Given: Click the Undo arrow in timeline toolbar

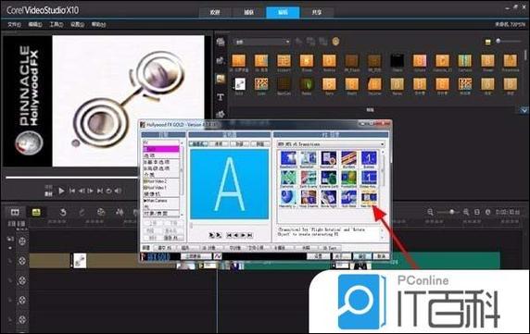Looking at the screenshot, I should coord(63,212).
